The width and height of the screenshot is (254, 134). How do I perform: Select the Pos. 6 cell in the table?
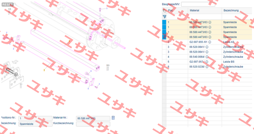[x=177, y=67]
